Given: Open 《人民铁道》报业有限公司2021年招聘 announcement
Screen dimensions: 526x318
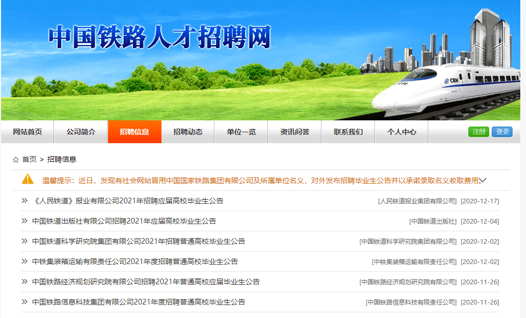Looking at the screenshot, I should pos(128,201).
